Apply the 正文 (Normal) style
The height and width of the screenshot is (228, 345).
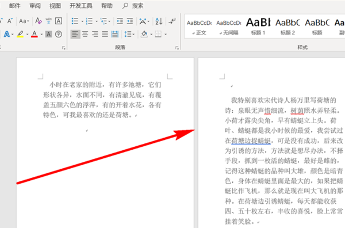coord(199,27)
